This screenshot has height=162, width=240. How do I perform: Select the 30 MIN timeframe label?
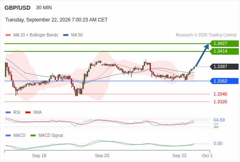tap(44, 8)
